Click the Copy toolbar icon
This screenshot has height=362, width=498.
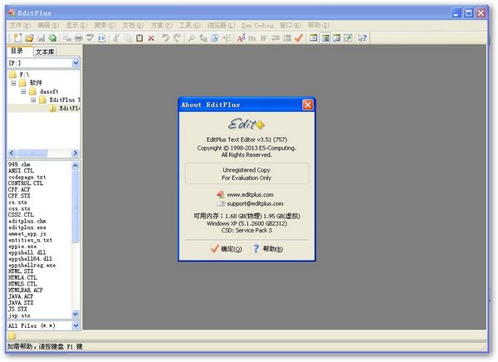129,38
